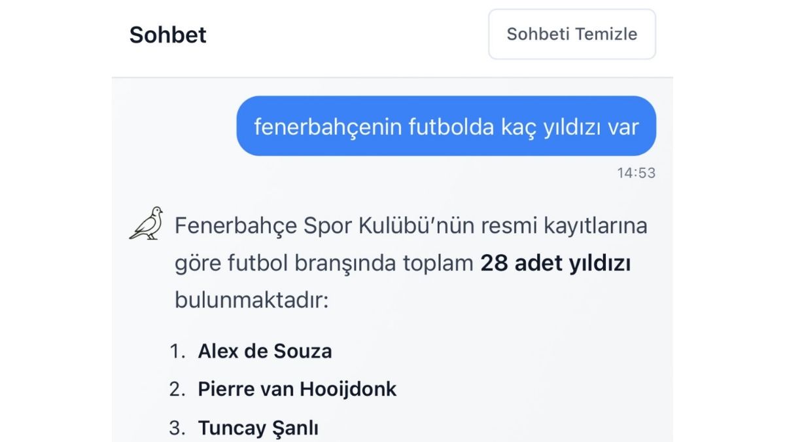Click the bold "28 adet yıldızı" text
Screen dimensions: 785x442
(555, 263)
